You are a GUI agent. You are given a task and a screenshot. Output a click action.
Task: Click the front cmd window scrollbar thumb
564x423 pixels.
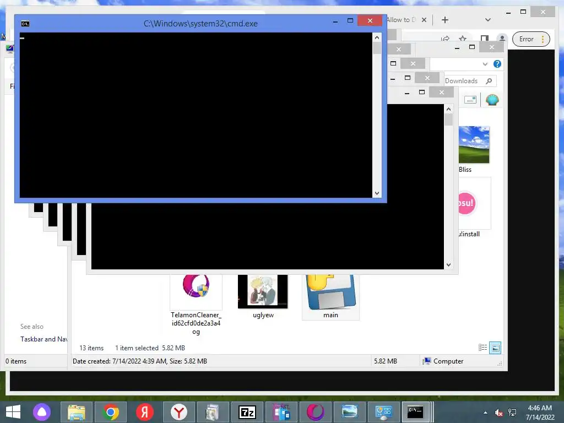pyautogui.click(x=377, y=48)
